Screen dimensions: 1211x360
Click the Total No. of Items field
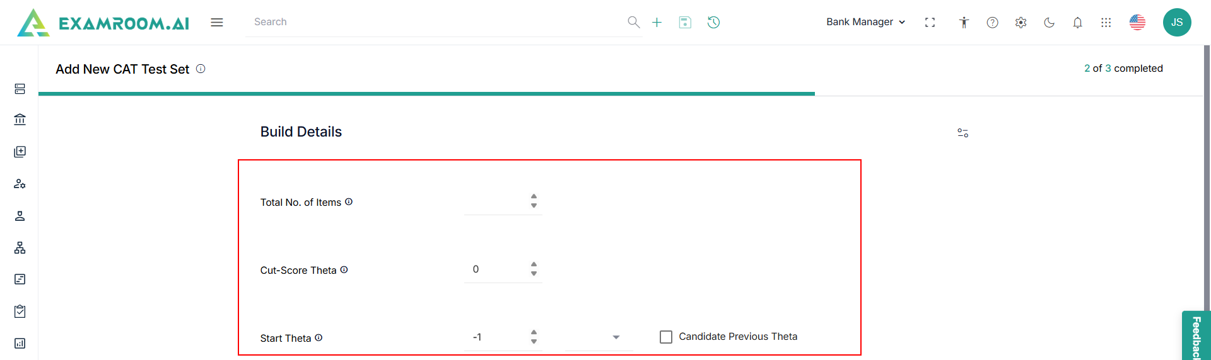[x=496, y=202]
